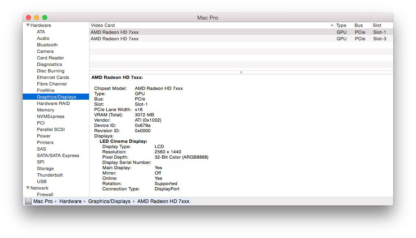This screenshot has width=416, height=238.
Task: Show Disc Burning details
Action: (x=51, y=71)
